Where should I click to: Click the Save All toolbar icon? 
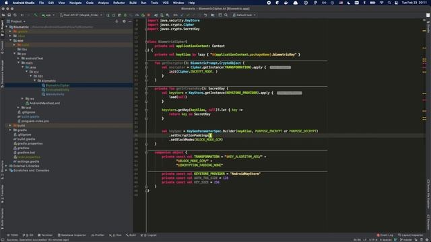[x=9, y=15]
